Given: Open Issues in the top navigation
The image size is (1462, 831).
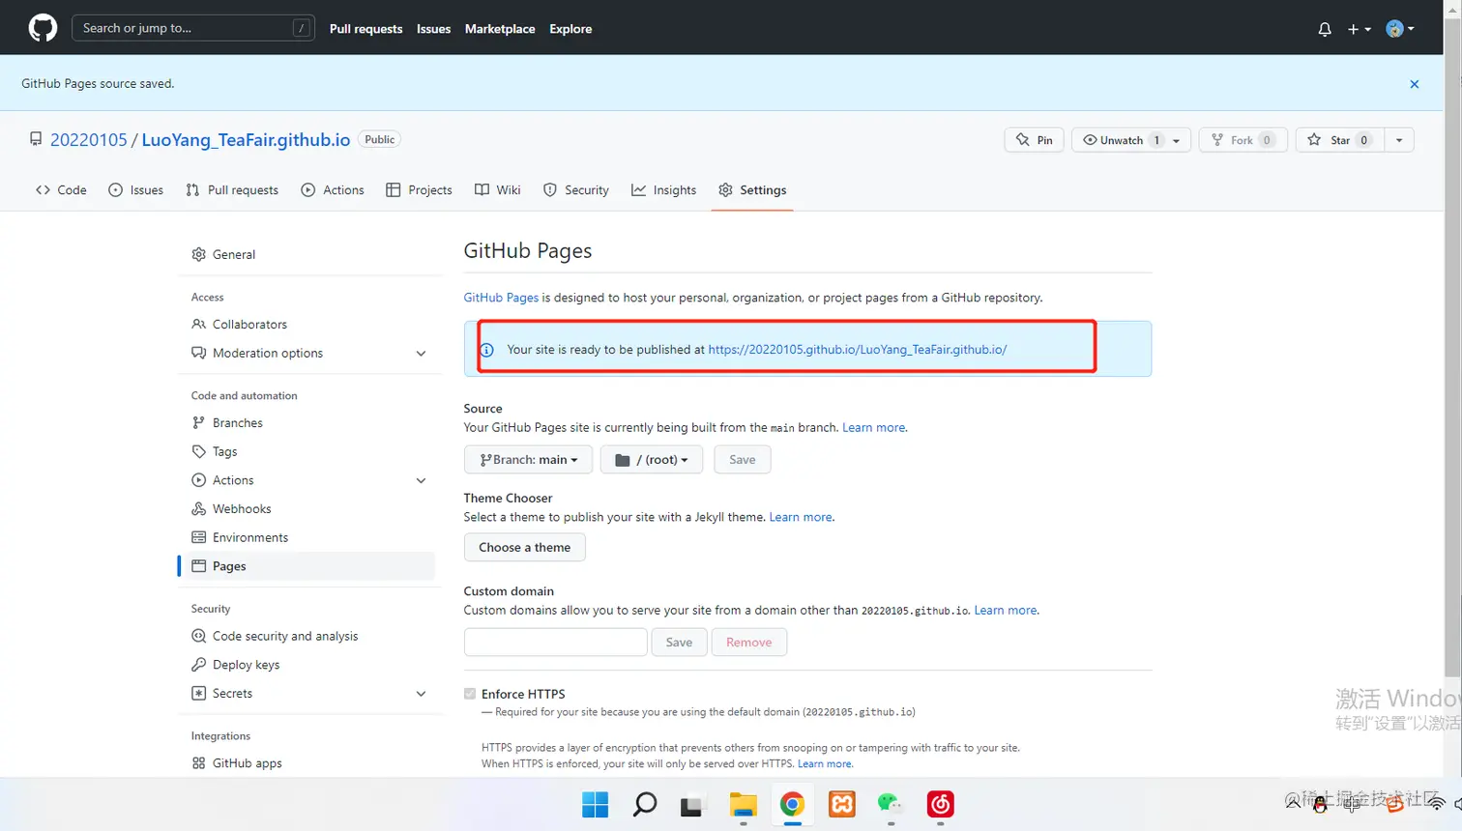Looking at the screenshot, I should click(x=433, y=29).
